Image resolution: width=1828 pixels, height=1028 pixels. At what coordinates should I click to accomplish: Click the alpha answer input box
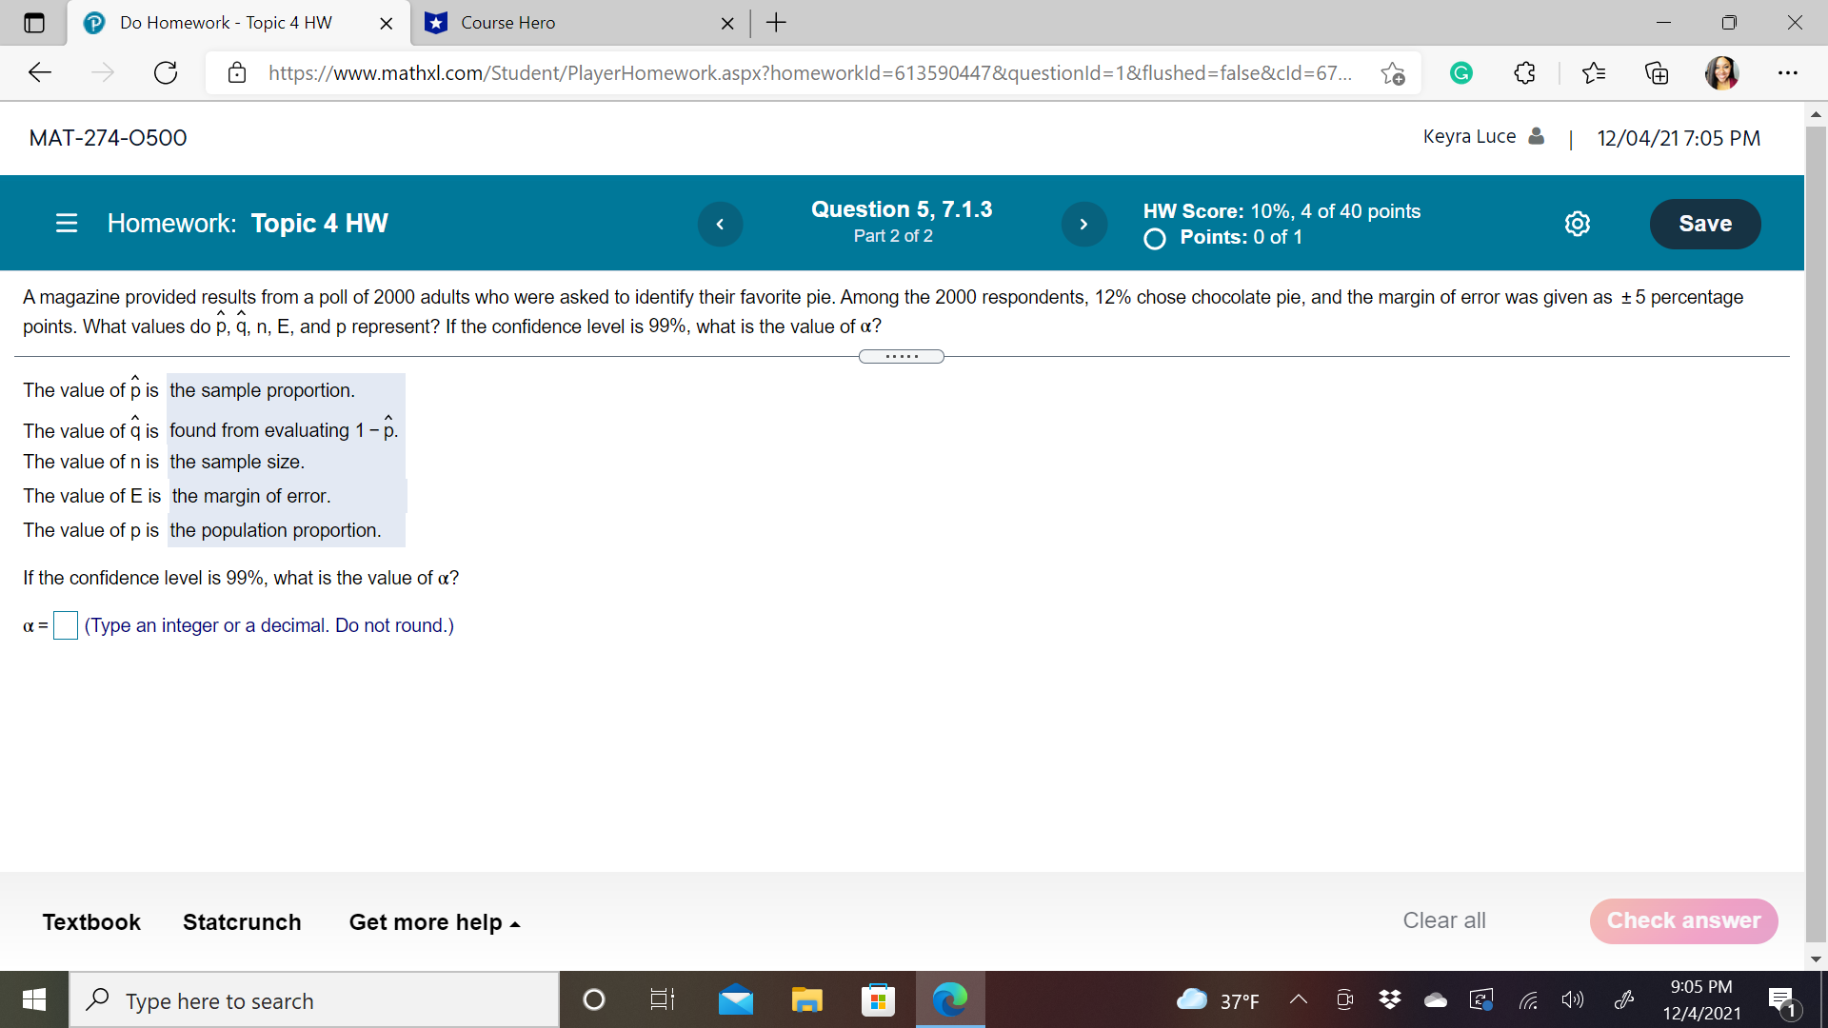tap(65, 625)
